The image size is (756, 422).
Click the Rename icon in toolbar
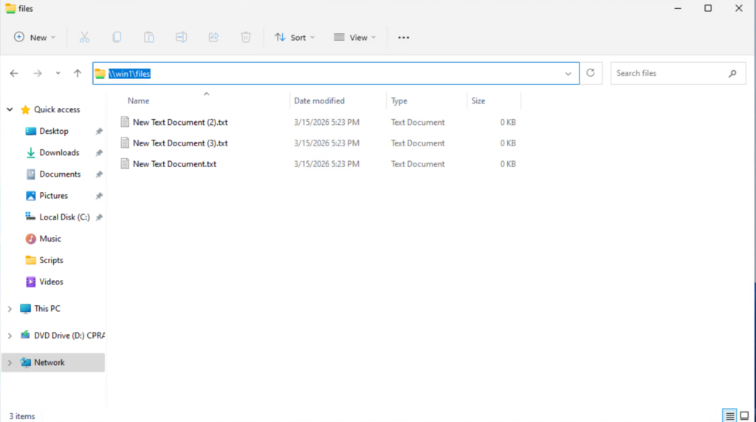click(182, 37)
